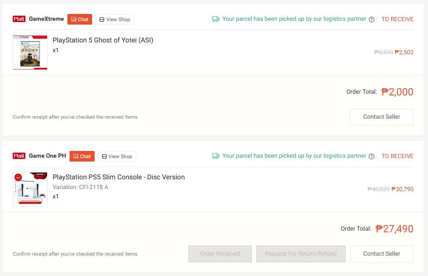The image size is (428, 276).
Task: Click the delivery truck icon for Game One PH order
Action: [x=215, y=156]
